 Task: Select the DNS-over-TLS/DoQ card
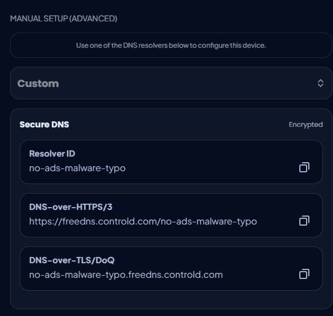[171, 268]
